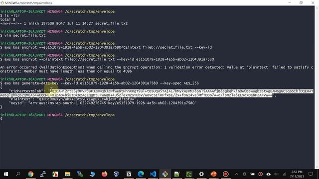Switch to Git Bash taskbar icon

tap(165, 174)
